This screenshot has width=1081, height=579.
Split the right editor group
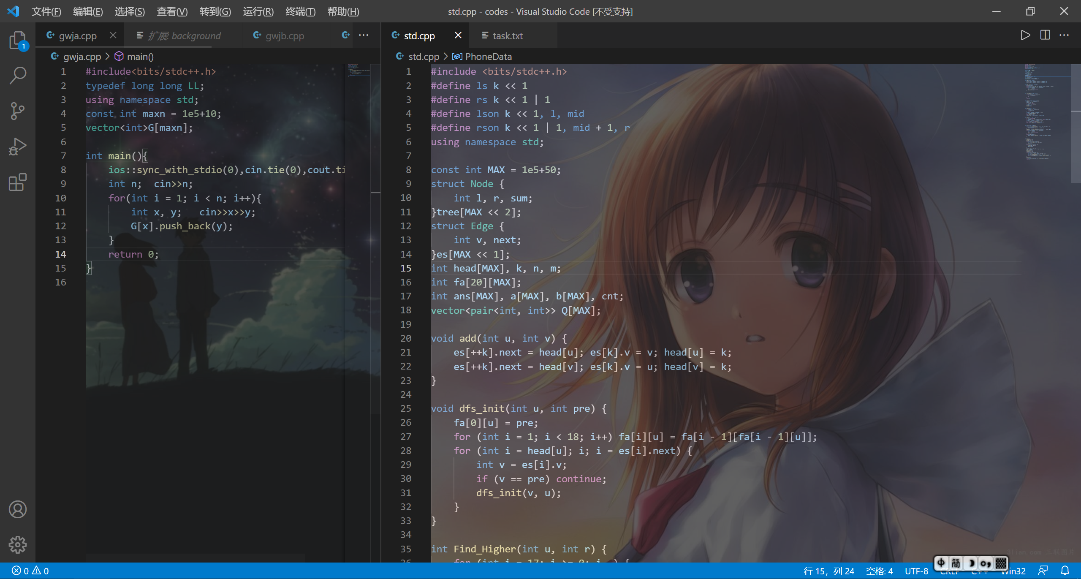click(x=1045, y=35)
